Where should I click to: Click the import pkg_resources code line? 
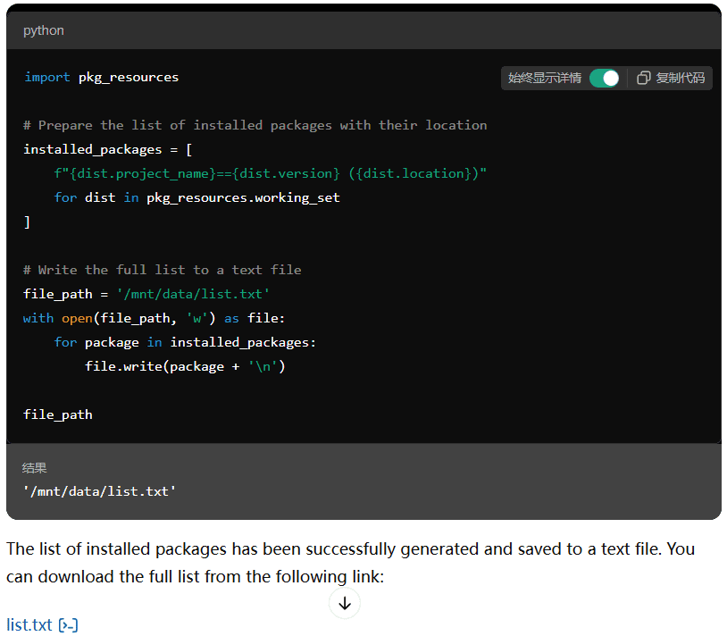(x=101, y=78)
